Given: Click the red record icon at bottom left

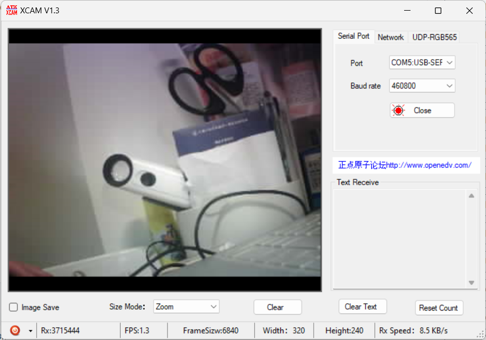Looking at the screenshot, I should click(x=14, y=330).
